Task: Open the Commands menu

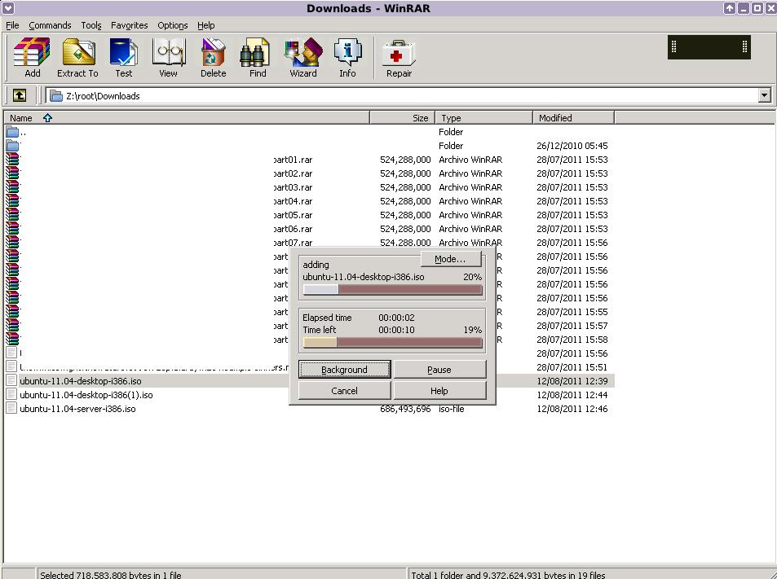Action: point(50,25)
